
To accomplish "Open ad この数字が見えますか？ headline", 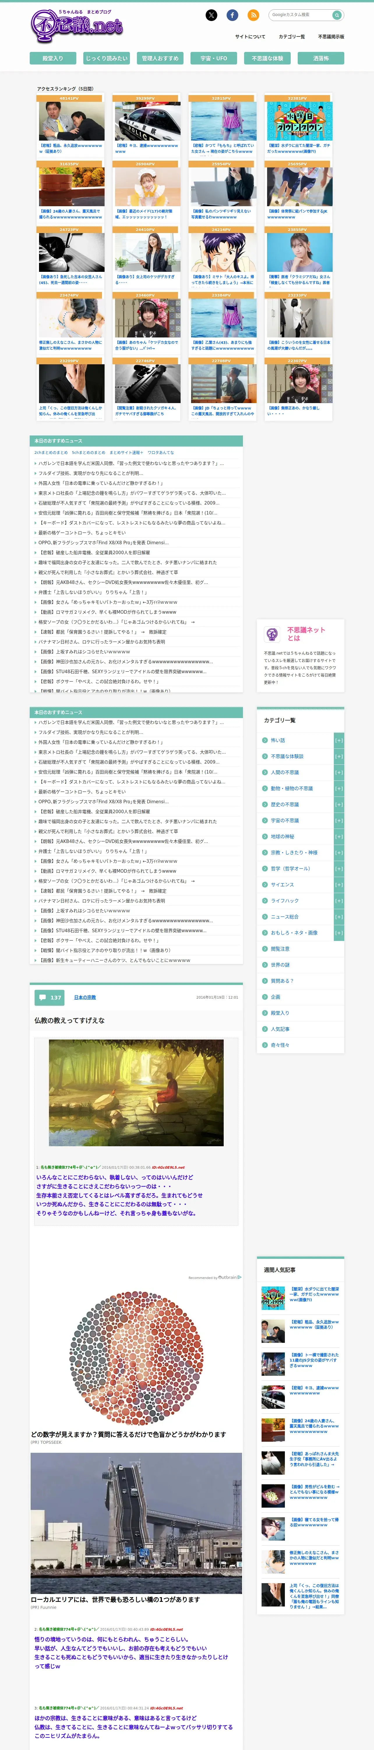I will [128, 1434].
